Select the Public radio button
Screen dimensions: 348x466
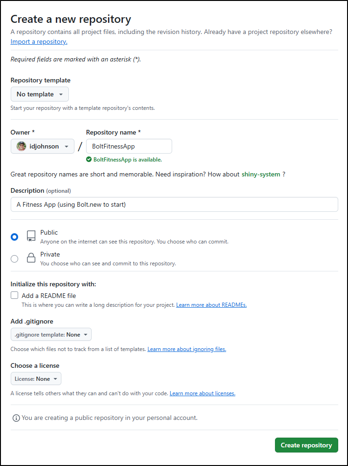click(x=14, y=237)
